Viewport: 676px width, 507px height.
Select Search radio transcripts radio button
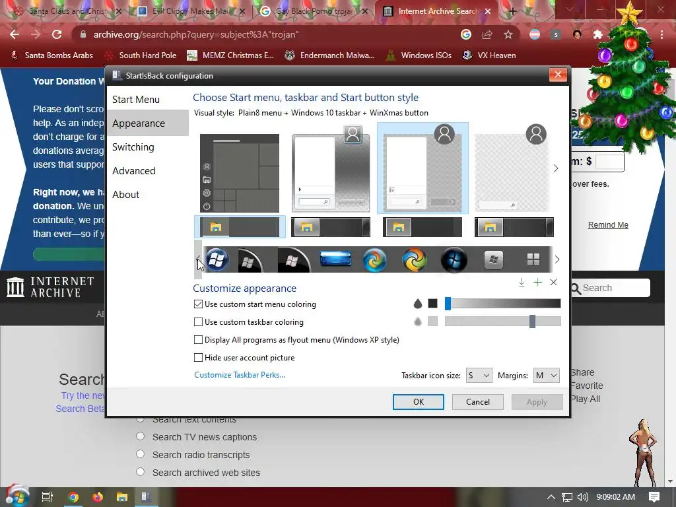coord(140,454)
